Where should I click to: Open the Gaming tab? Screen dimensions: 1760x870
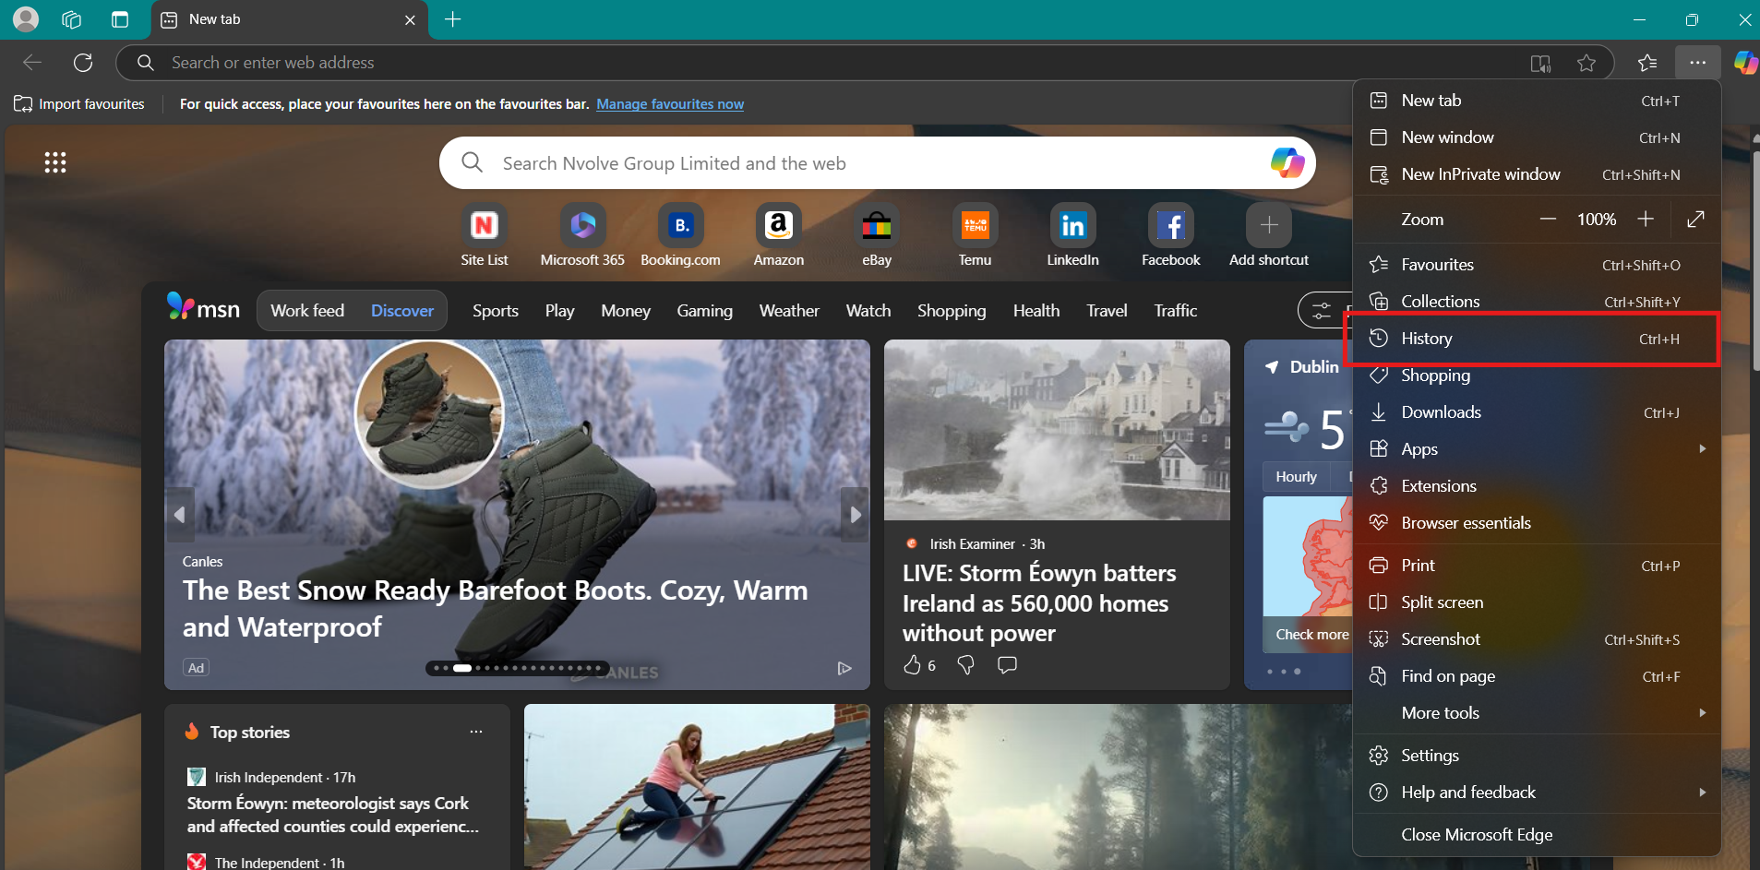pos(704,311)
